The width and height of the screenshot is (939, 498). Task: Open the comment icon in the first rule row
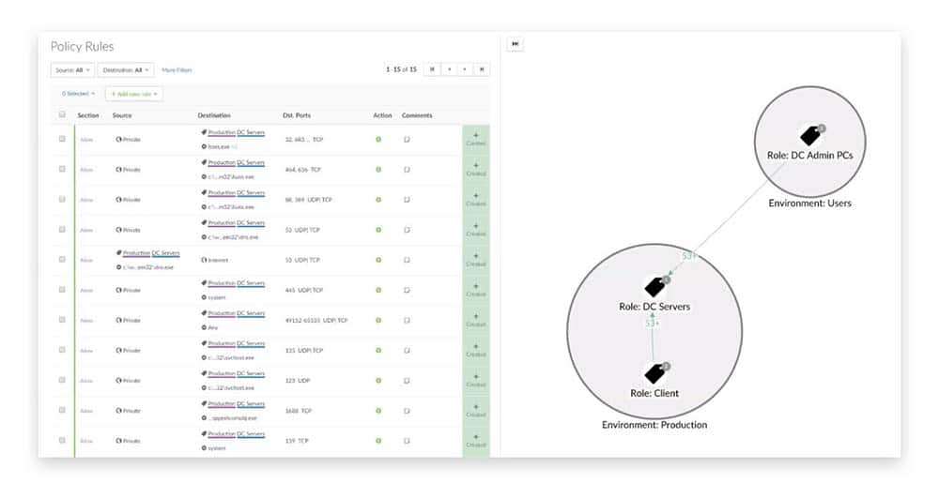pyautogui.click(x=407, y=140)
